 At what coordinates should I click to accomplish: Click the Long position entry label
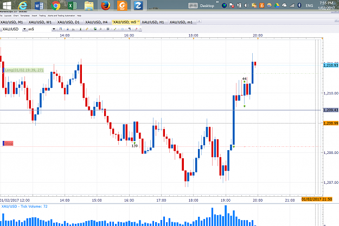click(24, 70)
